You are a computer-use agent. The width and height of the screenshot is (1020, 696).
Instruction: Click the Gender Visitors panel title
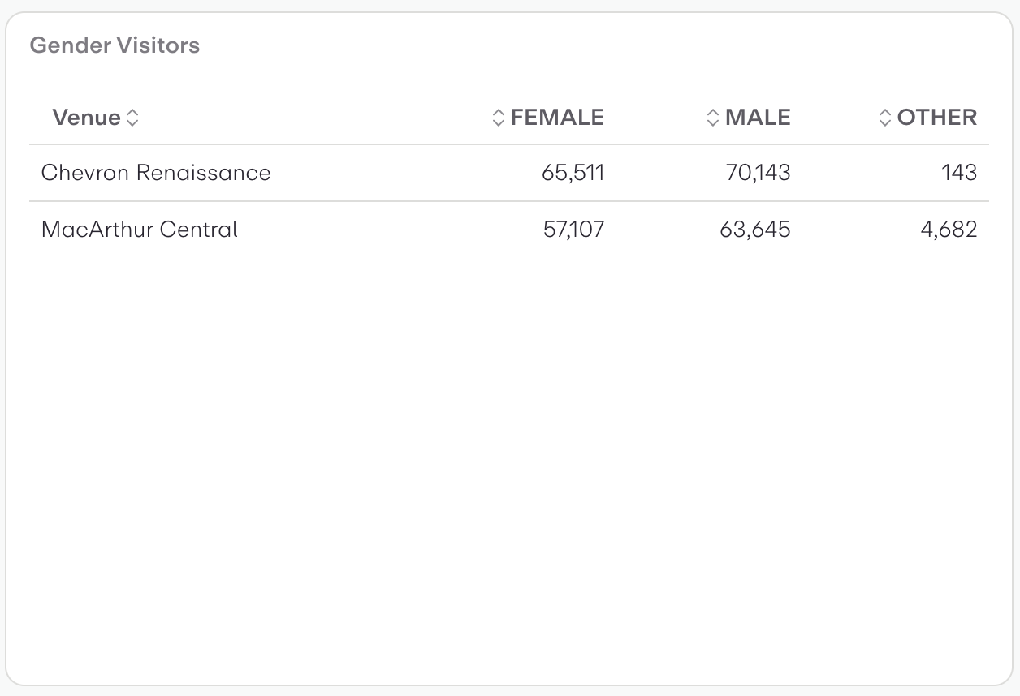coord(115,45)
